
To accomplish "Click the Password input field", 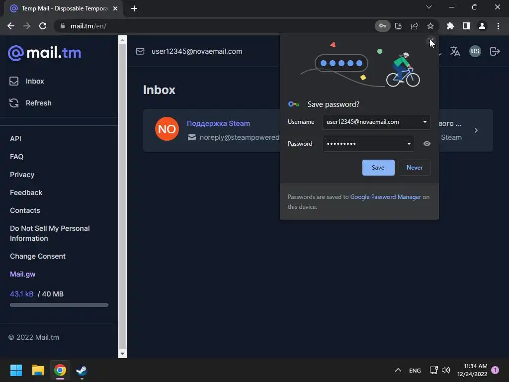I will click(368, 144).
